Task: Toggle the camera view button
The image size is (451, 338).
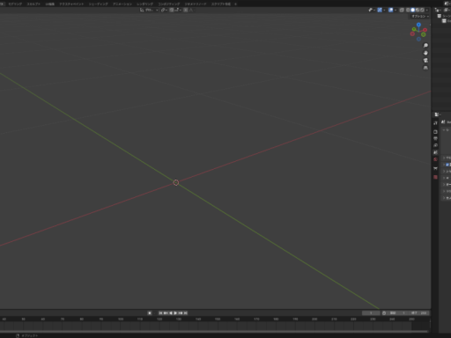Action: (x=425, y=61)
